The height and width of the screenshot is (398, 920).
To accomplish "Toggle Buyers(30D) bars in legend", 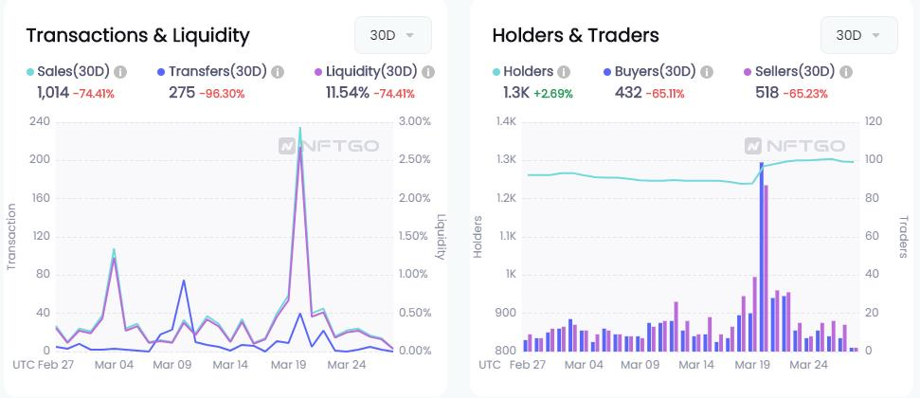I will pos(650,72).
